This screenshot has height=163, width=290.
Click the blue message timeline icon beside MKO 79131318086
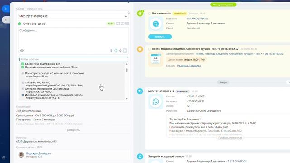(x=140, y=91)
